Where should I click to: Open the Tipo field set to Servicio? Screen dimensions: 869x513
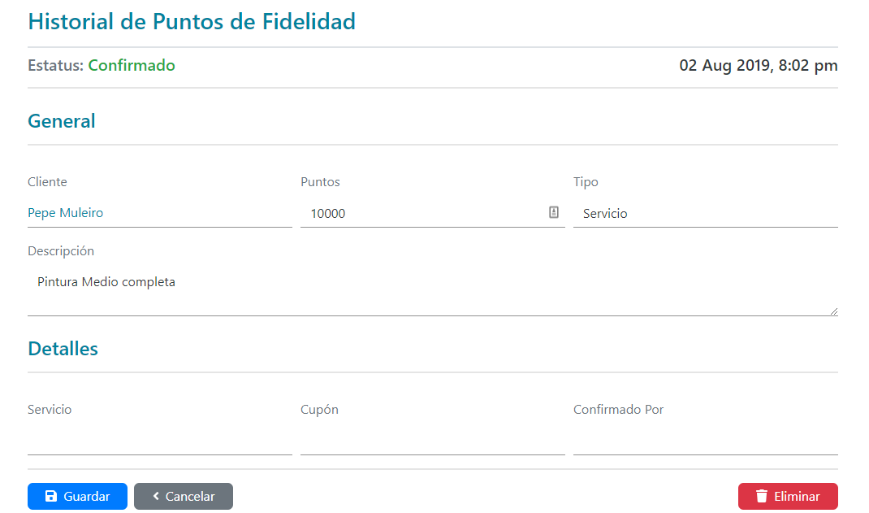coord(705,214)
